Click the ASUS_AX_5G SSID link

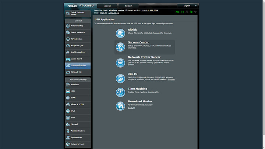[114, 13]
